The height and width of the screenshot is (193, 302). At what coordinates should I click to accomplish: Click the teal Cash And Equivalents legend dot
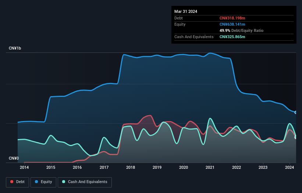click(x=64, y=182)
